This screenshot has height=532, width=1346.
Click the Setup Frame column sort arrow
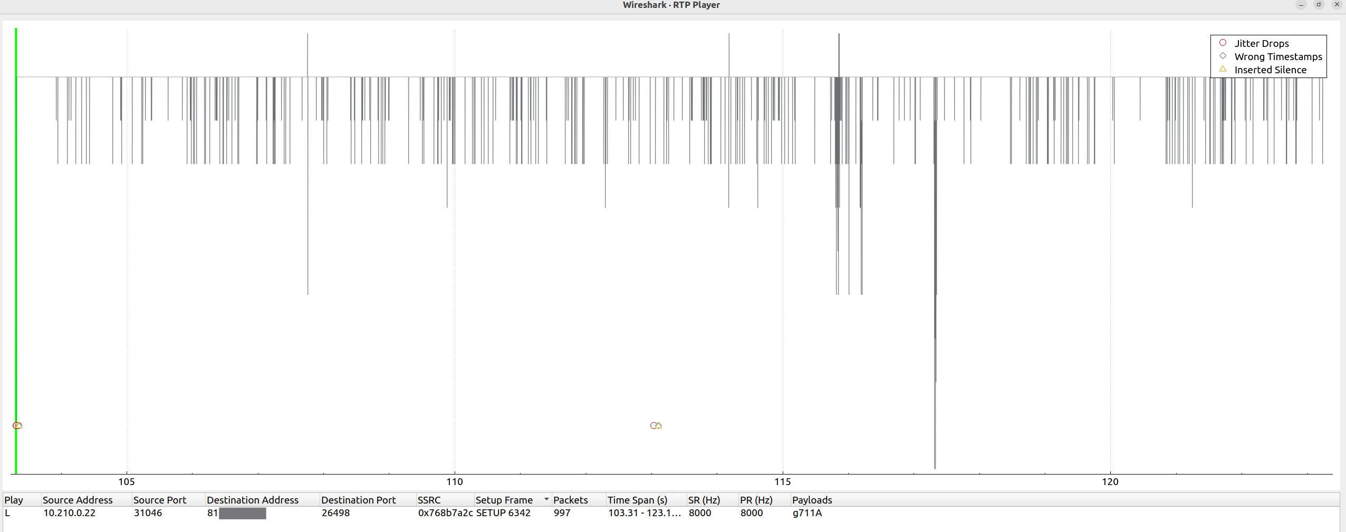(546, 499)
